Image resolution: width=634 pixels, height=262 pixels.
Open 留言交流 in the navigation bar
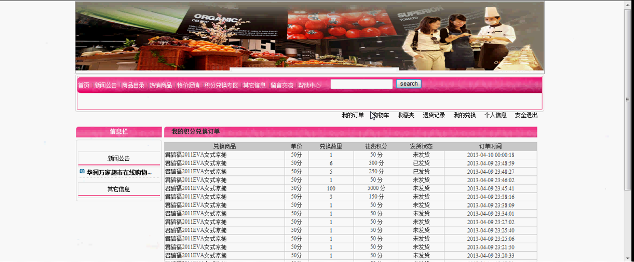click(x=282, y=85)
